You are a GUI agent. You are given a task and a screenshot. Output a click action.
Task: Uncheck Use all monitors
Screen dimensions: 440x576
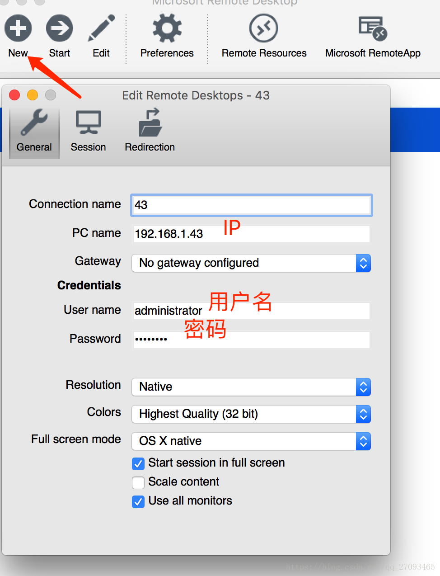click(x=138, y=502)
